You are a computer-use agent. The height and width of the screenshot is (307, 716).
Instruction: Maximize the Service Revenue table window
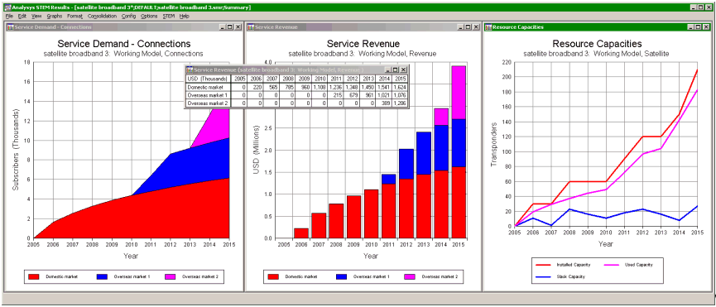coord(396,70)
